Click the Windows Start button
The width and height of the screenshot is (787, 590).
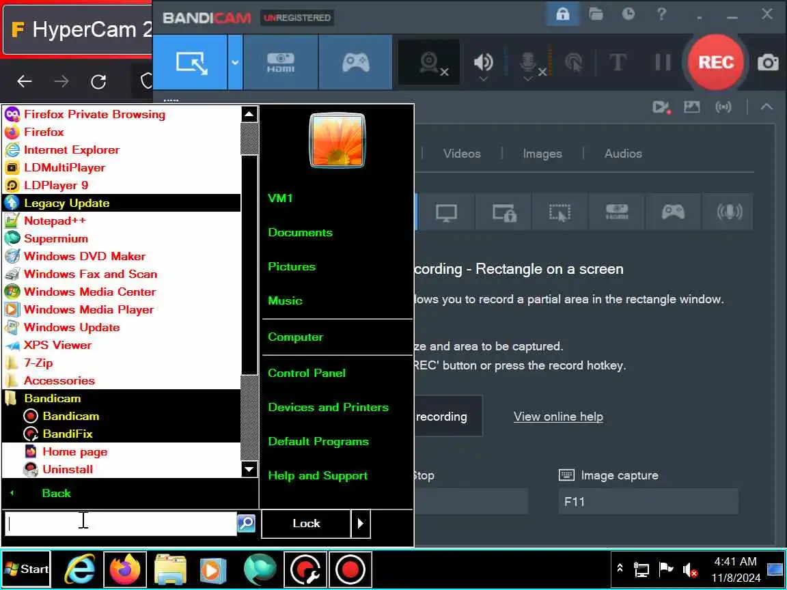coord(27,569)
